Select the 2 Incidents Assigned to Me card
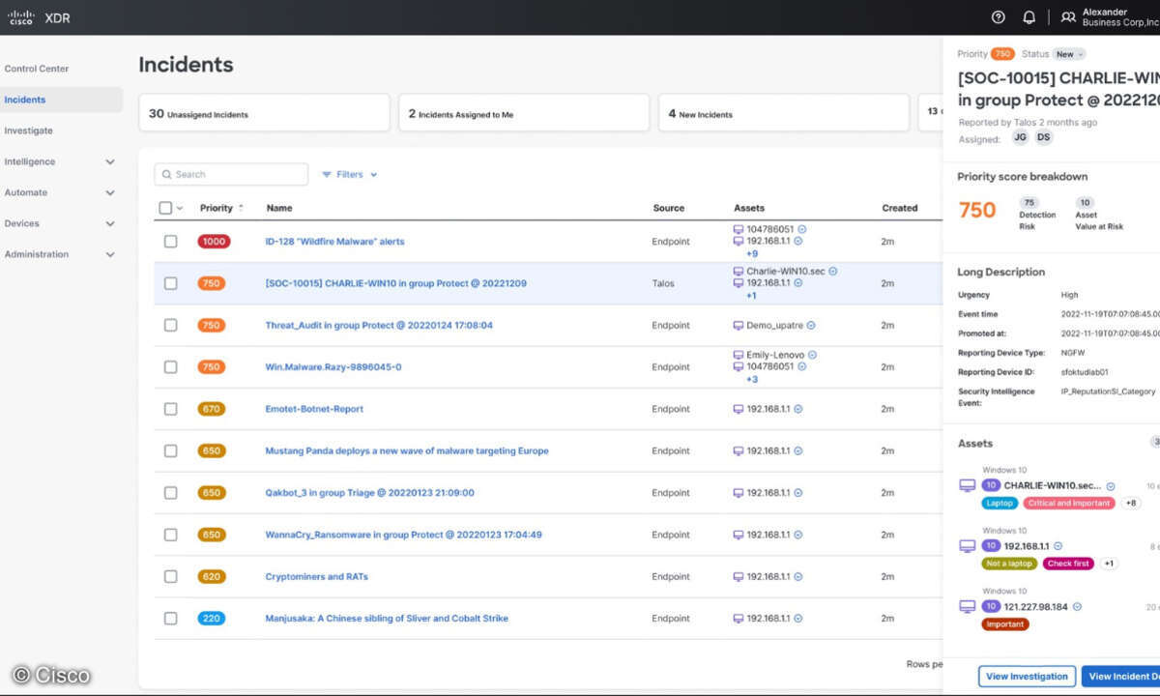Screen dimensions: 1160x696 click(x=524, y=113)
